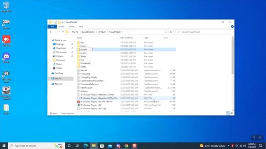The width and height of the screenshot is (266, 149).
Task: Open the Recycle Bin desktop icon
Action: pos(6,7)
